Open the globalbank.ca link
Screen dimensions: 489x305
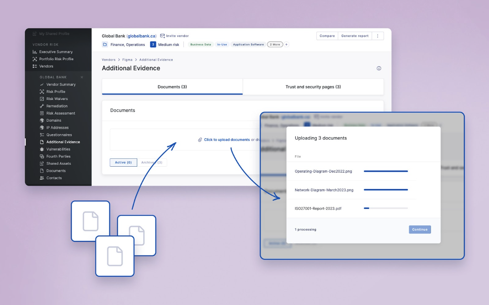[142, 35]
